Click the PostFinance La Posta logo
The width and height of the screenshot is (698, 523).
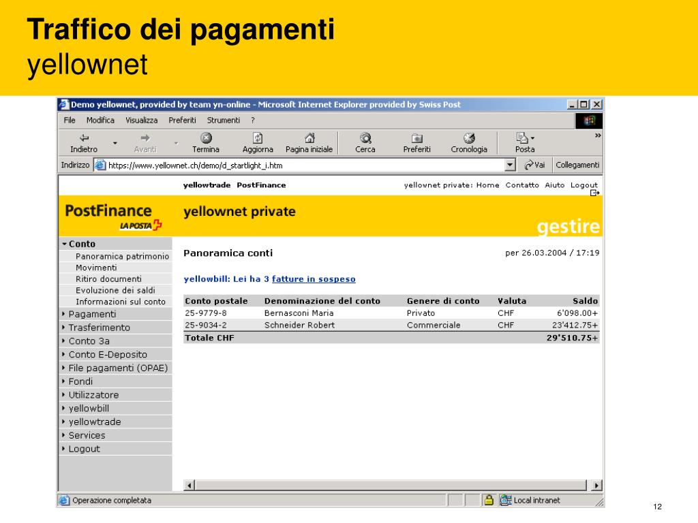113,217
